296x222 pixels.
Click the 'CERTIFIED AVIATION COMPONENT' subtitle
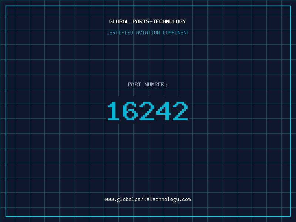[x=148, y=33]
